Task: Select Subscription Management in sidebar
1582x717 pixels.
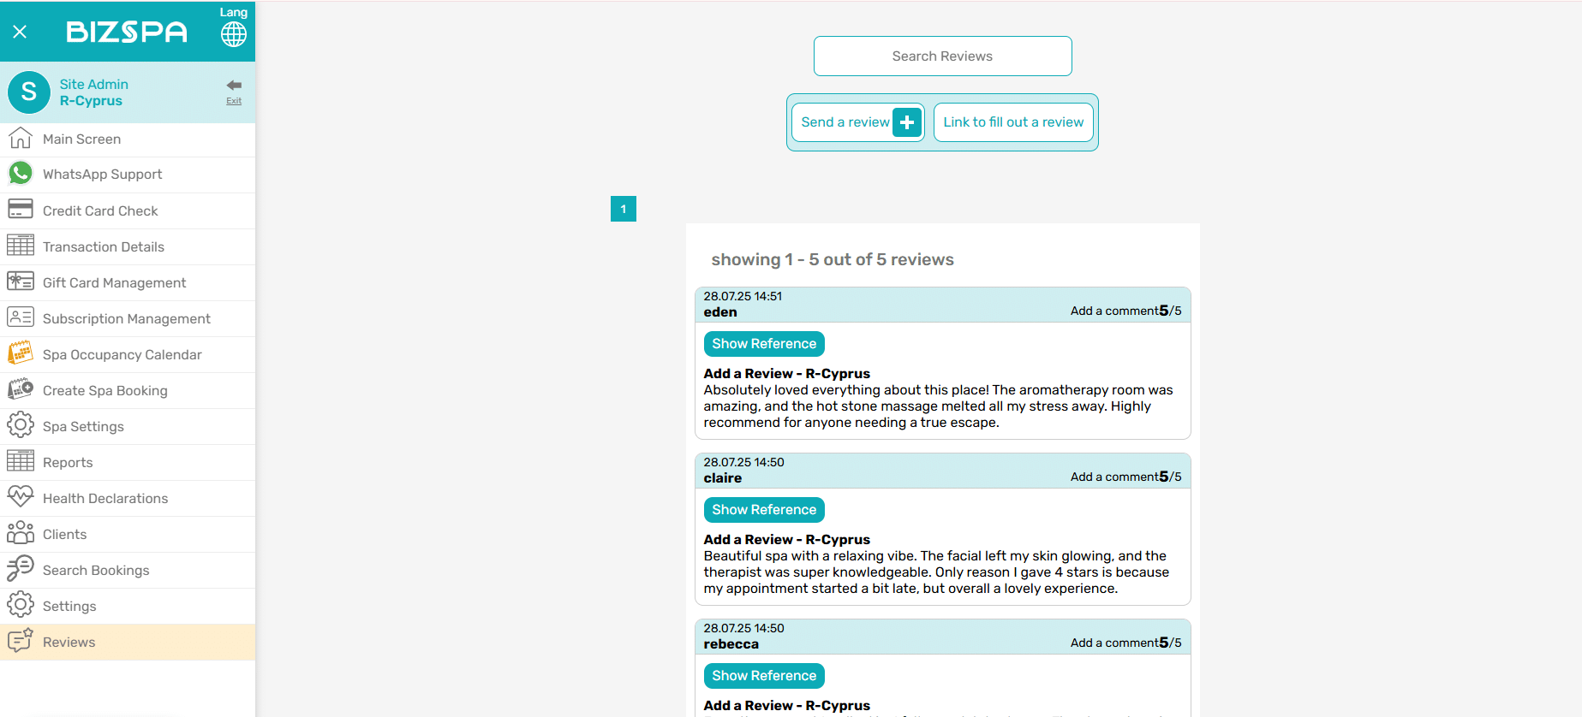Action: coord(126,319)
